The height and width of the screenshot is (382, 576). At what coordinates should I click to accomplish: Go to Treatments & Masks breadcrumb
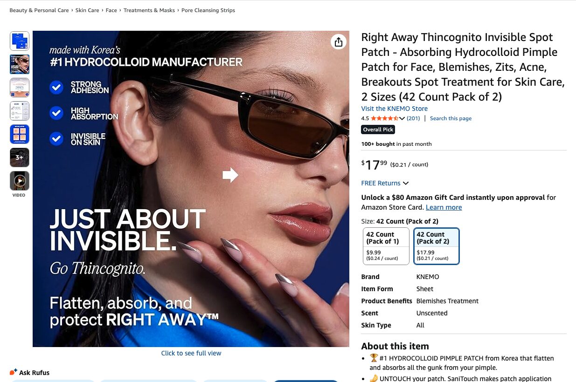pyautogui.click(x=149, y=10)
